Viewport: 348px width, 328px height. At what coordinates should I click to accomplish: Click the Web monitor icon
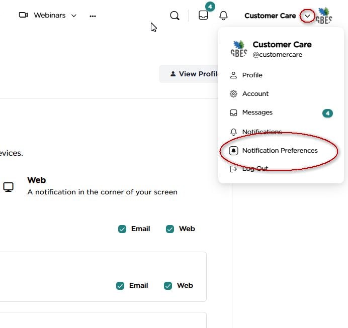coord(8,187)
